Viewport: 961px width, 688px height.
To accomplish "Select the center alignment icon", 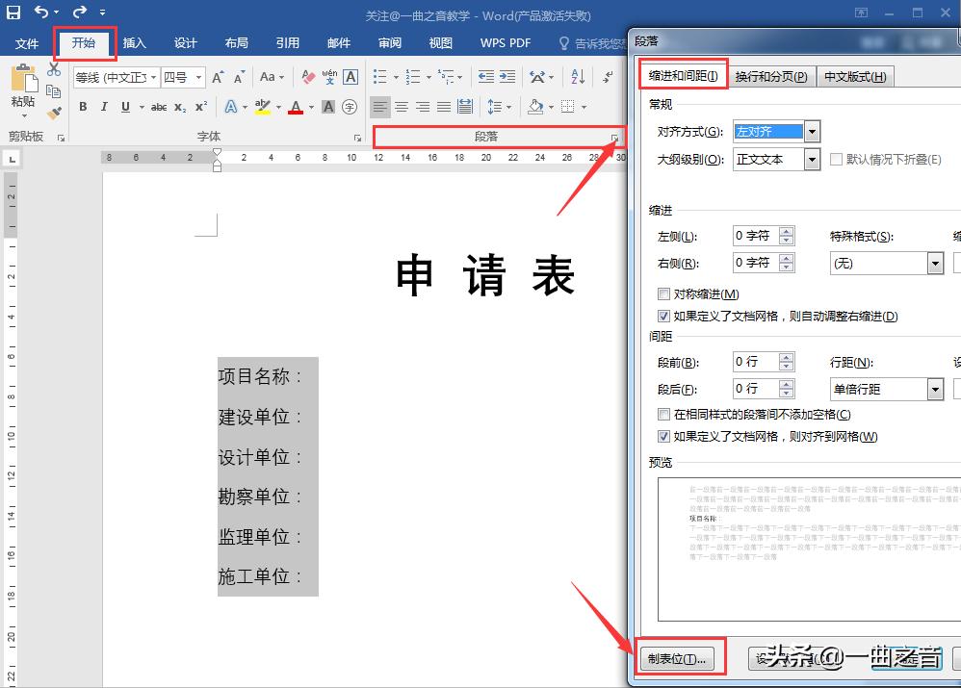I will point(400,107).
